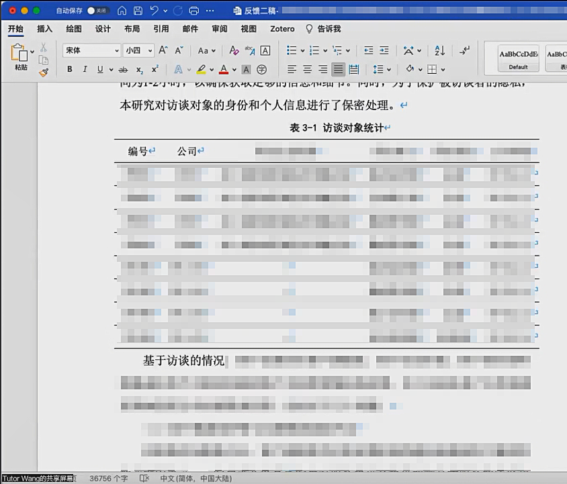Apply numbered list
Image resolution: width=567 pixels, height=484 pixels.
(x=314, y=50)
